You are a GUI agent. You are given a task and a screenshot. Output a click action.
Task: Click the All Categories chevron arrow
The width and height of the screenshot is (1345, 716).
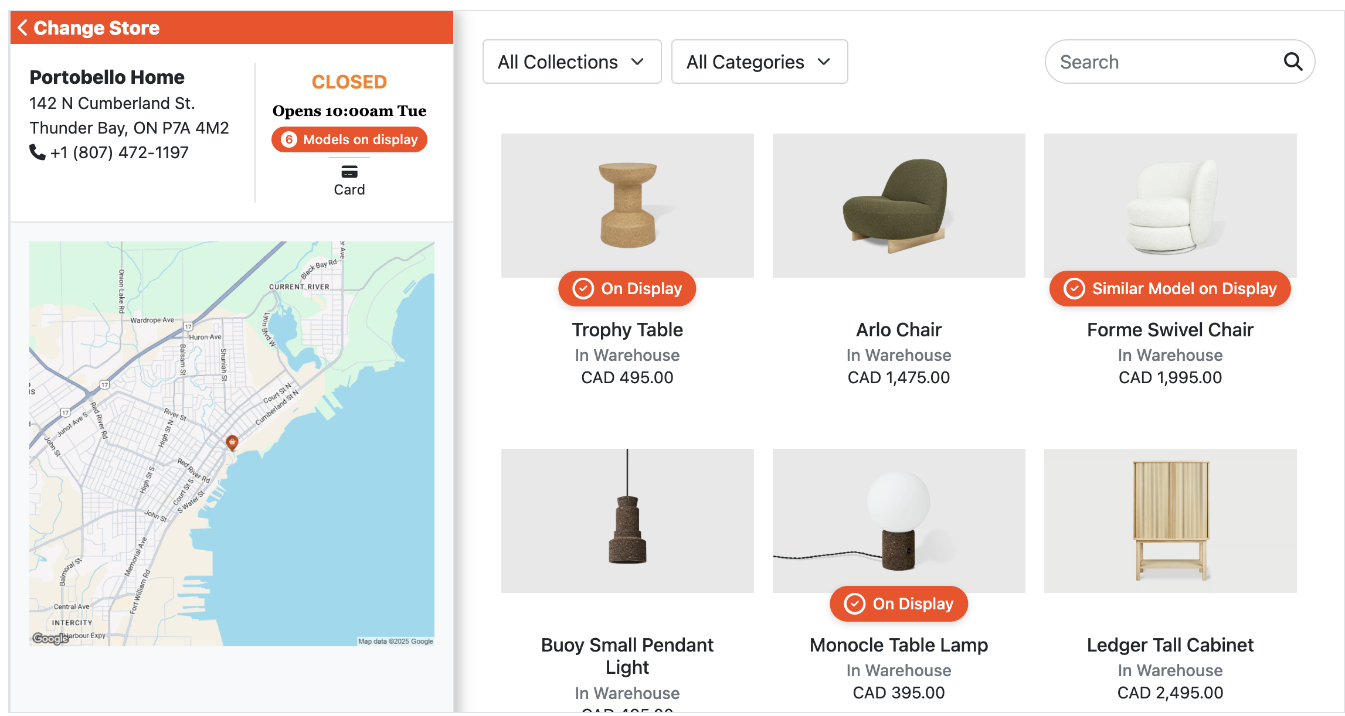824,62
